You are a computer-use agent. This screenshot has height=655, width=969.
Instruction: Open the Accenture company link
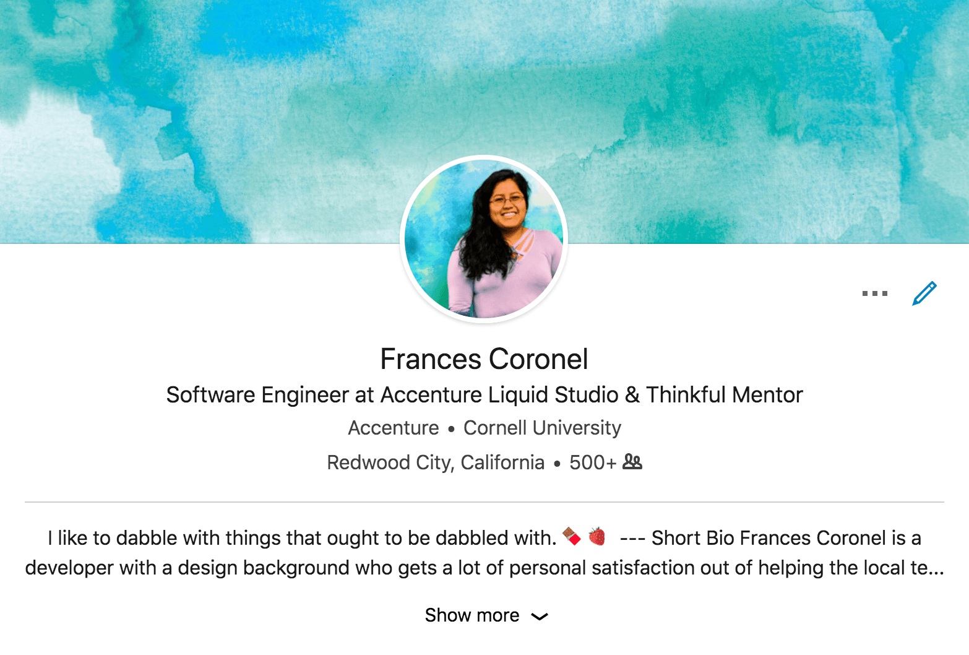coord(394,428)
